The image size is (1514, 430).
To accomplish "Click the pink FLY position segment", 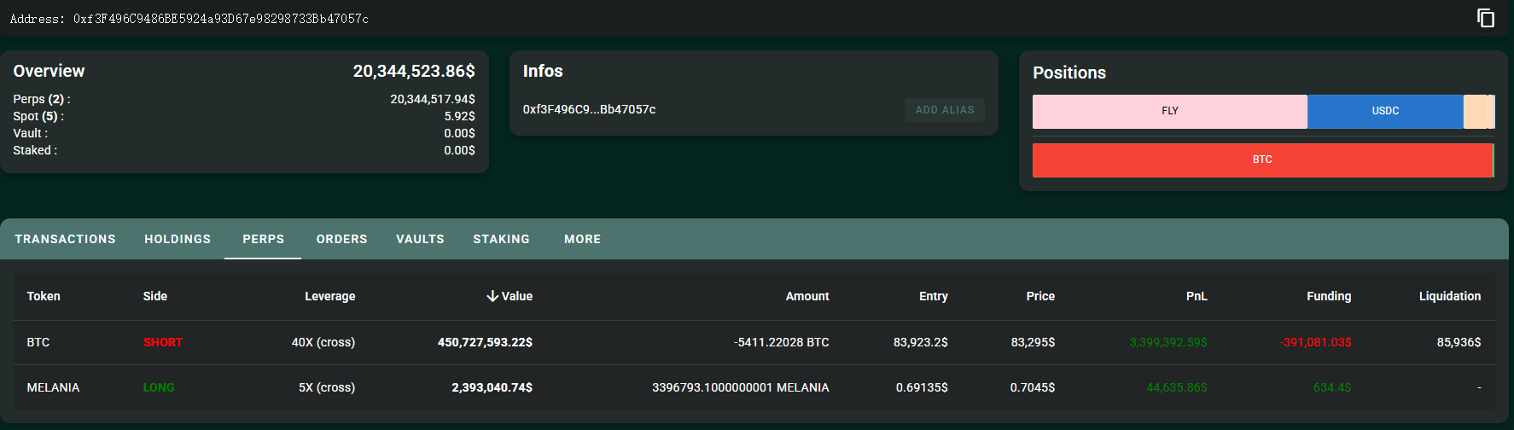I will 1169,112.
